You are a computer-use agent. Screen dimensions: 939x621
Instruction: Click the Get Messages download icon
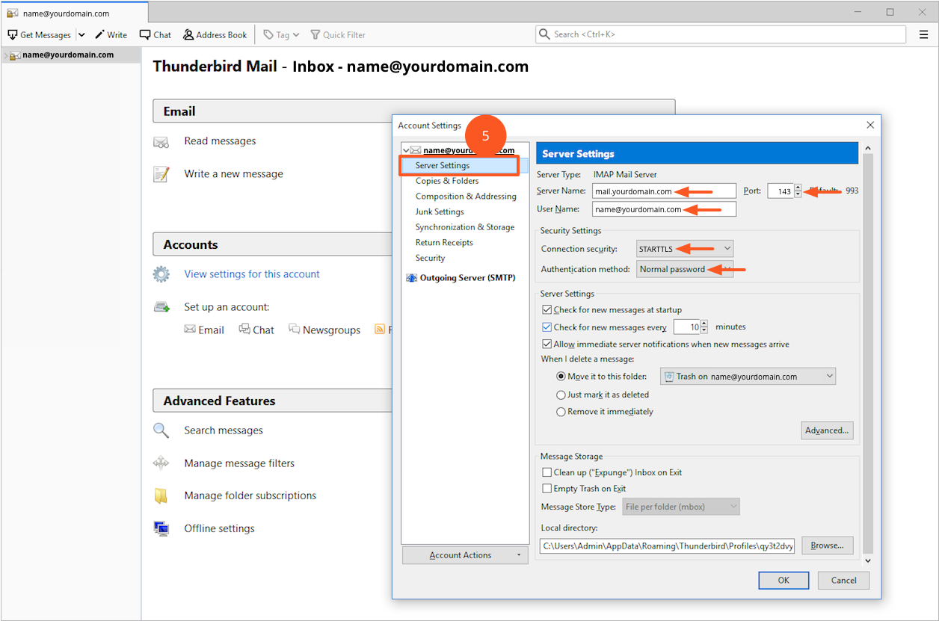[x=13, y=35]
